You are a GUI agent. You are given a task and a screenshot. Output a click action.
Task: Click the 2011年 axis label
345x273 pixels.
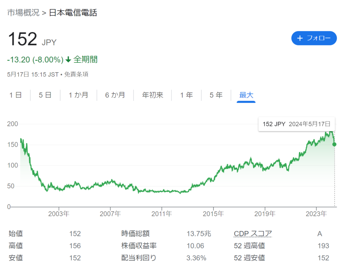click(162, 214)
